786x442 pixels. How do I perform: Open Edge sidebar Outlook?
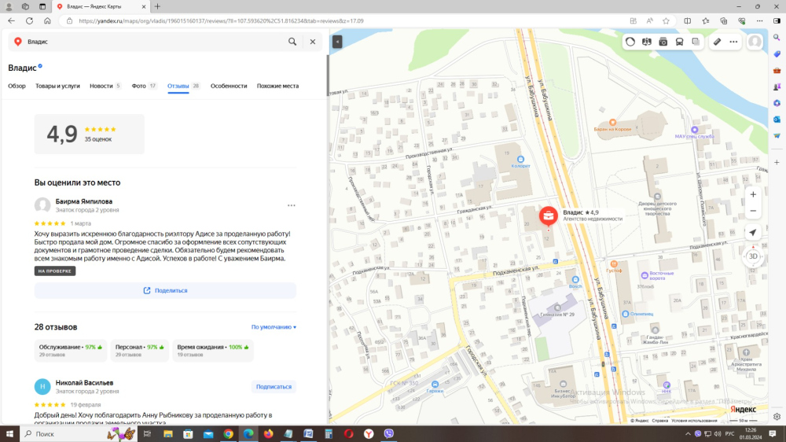coord(777,120)
